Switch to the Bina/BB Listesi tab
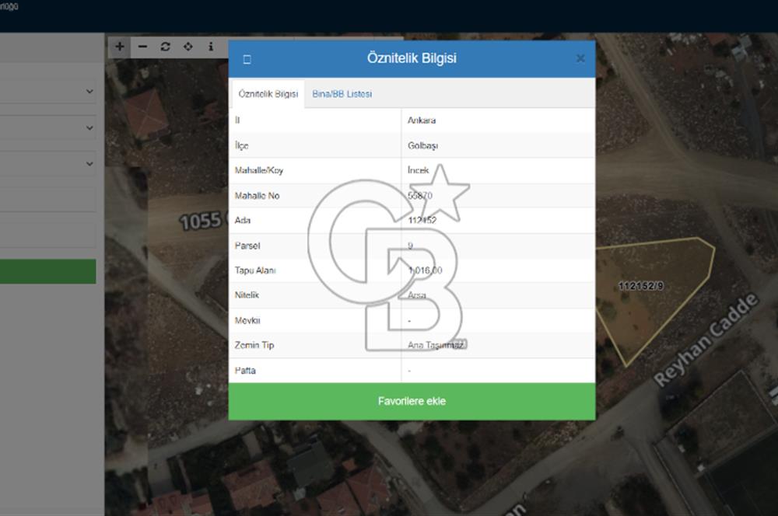Viewport: 778px width, 516px height. coord(342,94)
